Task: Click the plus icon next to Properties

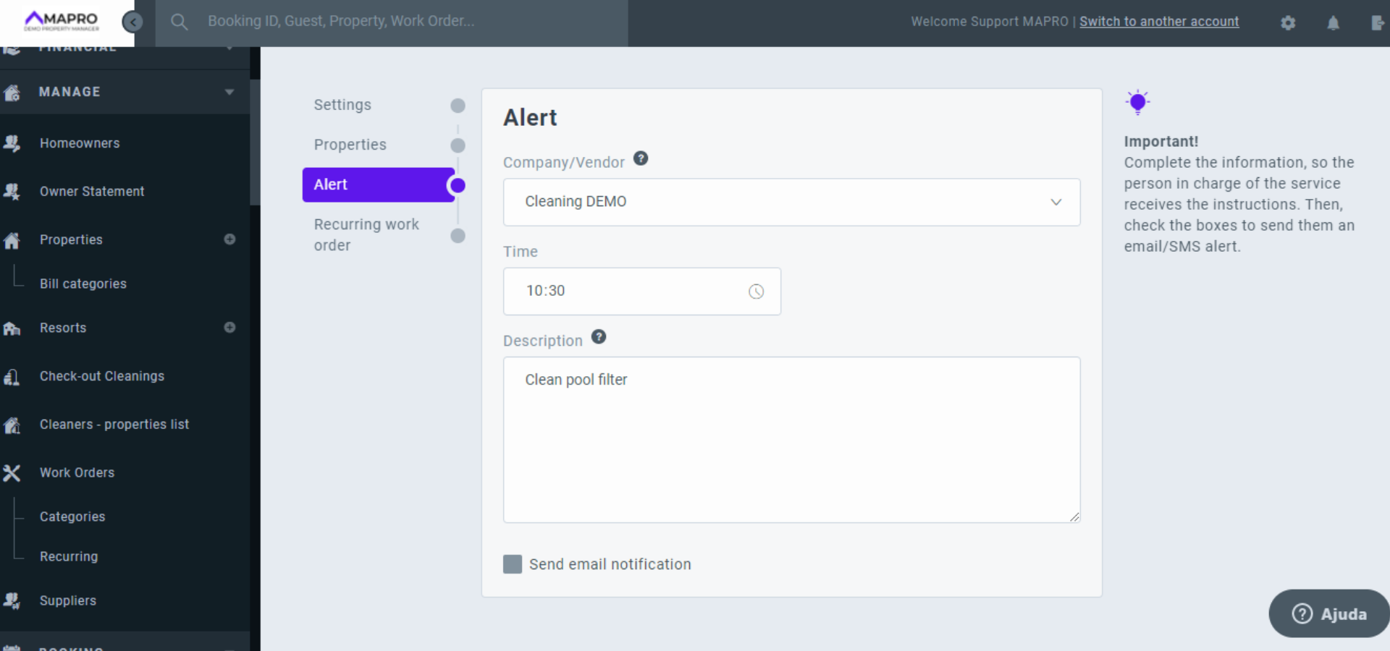Action: [229, 239]
